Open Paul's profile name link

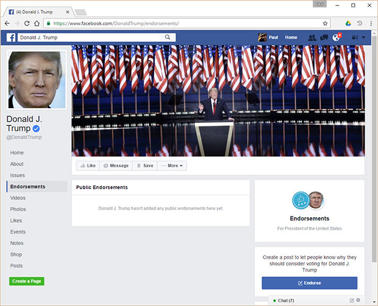pyautogui.click(x=273, y=37)
